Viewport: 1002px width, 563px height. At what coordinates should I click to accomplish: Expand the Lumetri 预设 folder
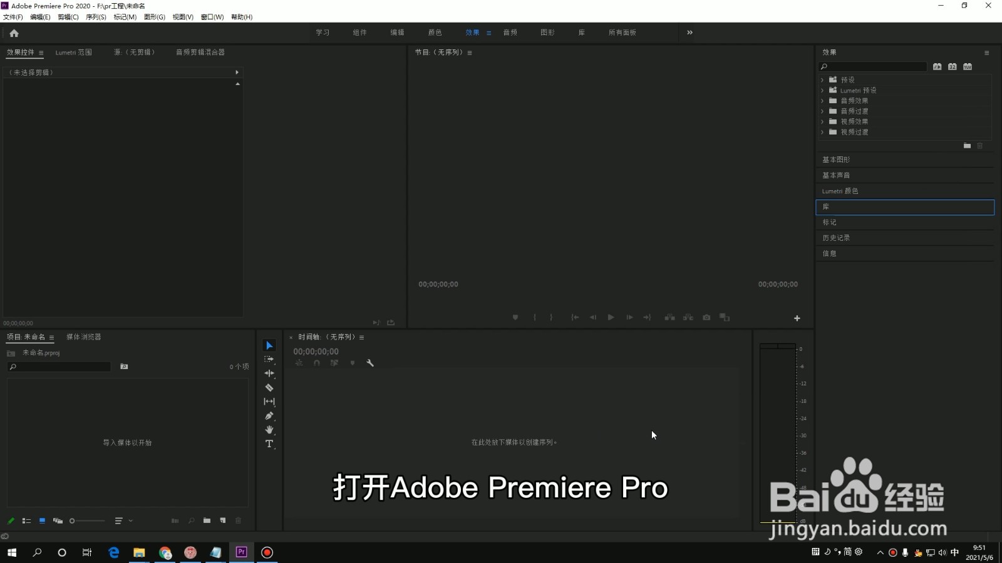822,91
